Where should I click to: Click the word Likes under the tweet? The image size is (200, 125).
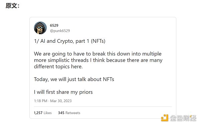point(48,113)
